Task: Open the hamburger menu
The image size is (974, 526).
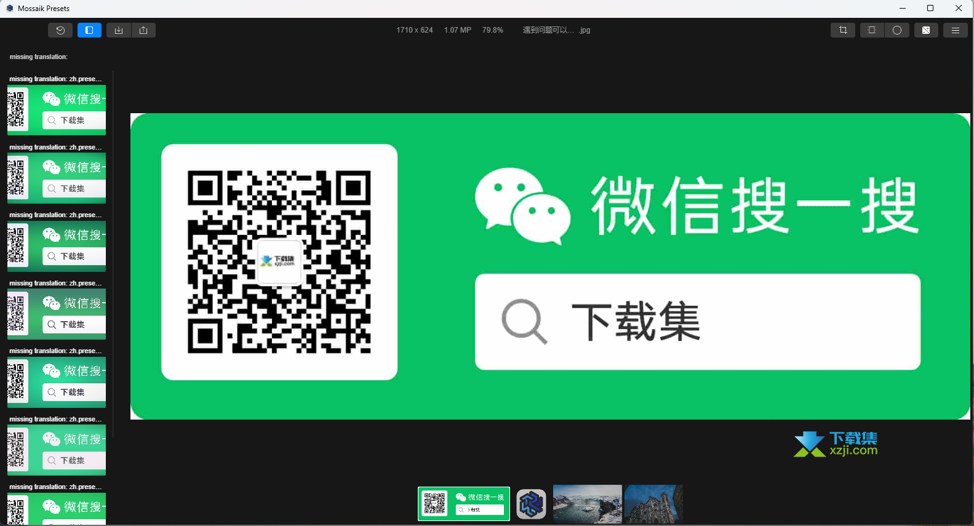Action: click(956, 30)
